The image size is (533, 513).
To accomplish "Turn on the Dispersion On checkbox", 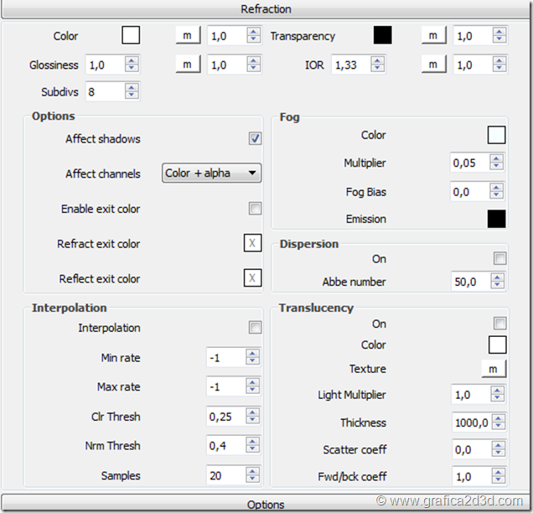I will 500,259.
